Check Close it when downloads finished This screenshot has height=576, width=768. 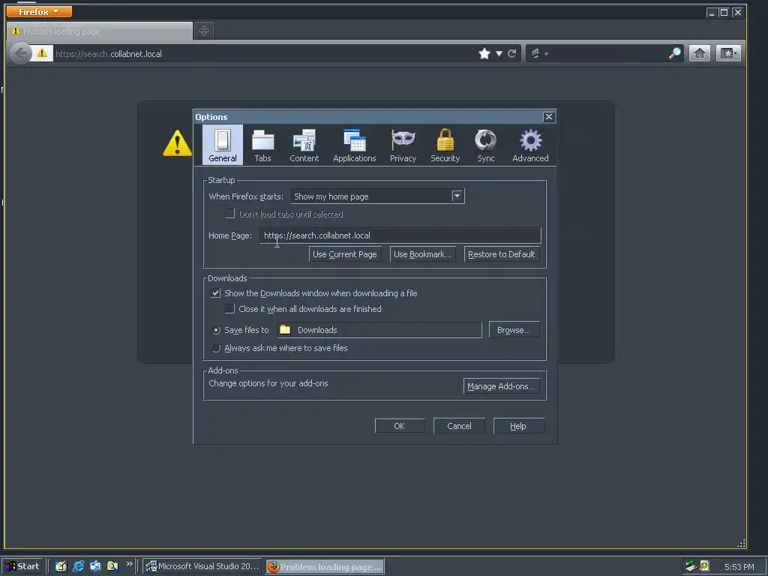click(x=229, y=308)
